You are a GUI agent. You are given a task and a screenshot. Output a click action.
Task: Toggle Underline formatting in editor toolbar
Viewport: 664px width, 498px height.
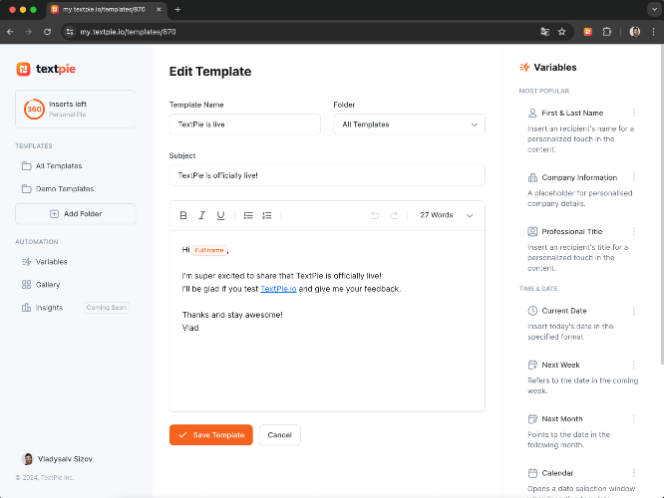tap(220, 215)
